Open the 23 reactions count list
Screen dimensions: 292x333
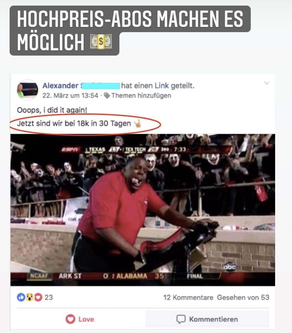(x=49, y=297)
